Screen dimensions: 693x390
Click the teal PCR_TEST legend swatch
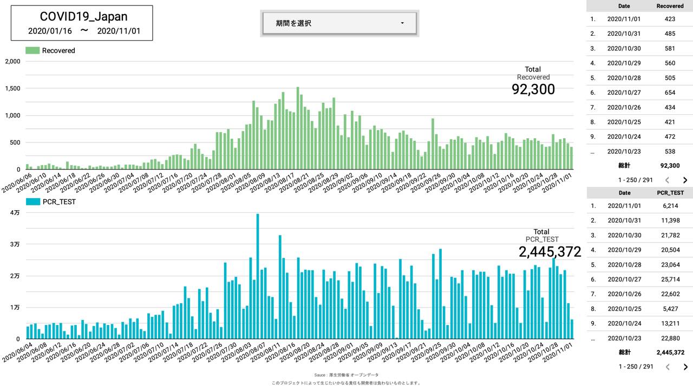(x=32, y=202)
